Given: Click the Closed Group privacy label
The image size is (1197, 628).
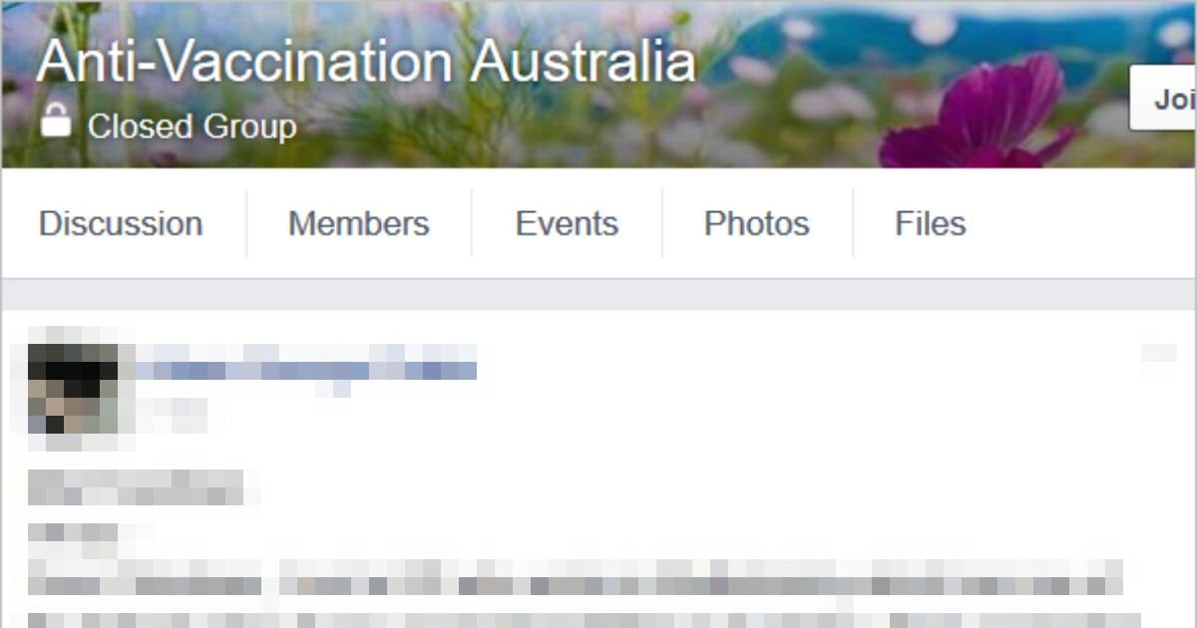Looking at the screenshot, I should pyautogui.click(x=192, y=127).
